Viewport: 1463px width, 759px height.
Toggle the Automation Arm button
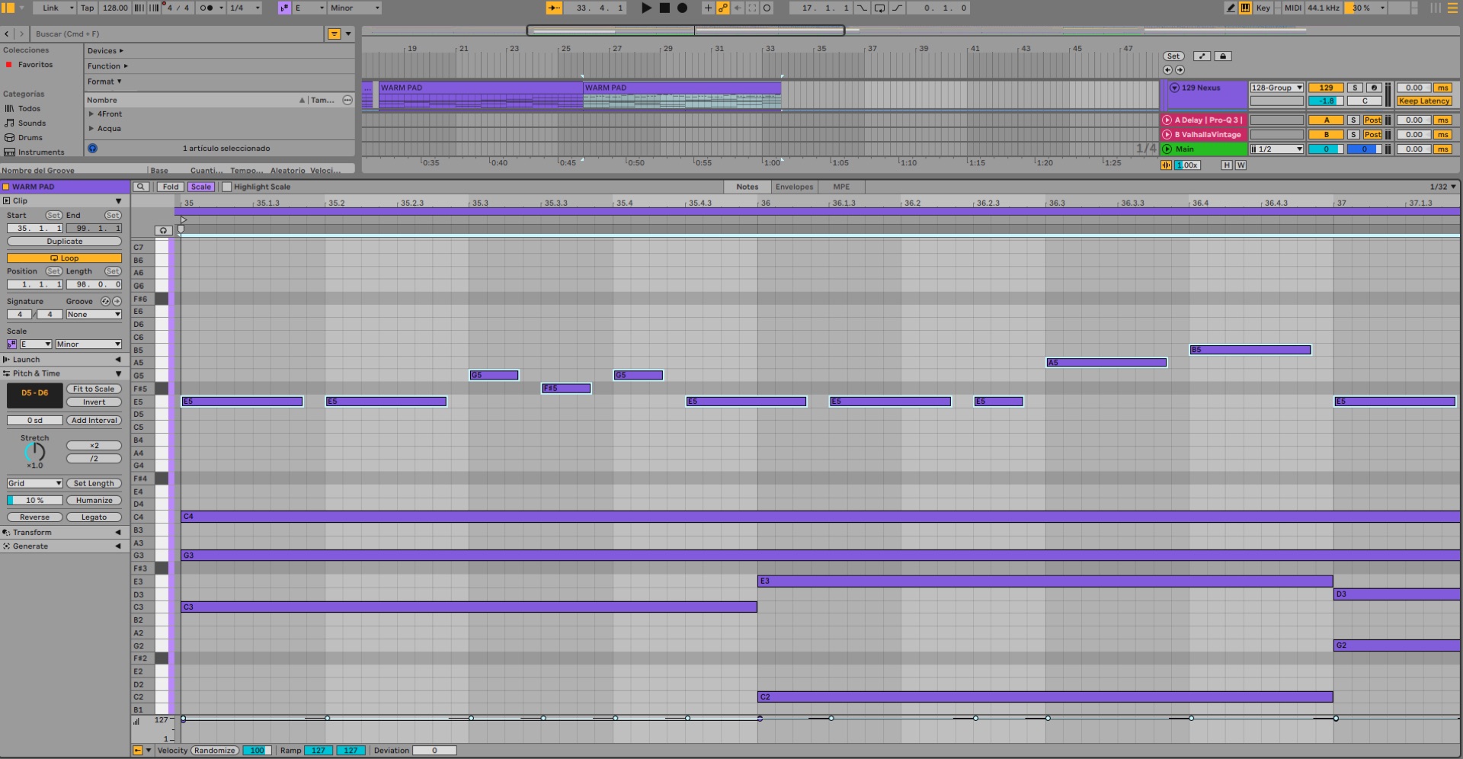722,8
